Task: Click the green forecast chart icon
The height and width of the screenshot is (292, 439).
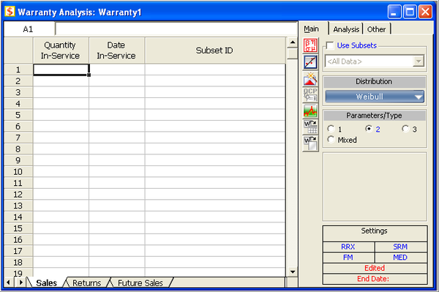Action: pos(310,111)
